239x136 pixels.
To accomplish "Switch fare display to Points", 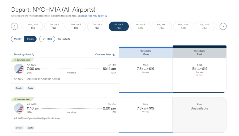I will 30,39.
